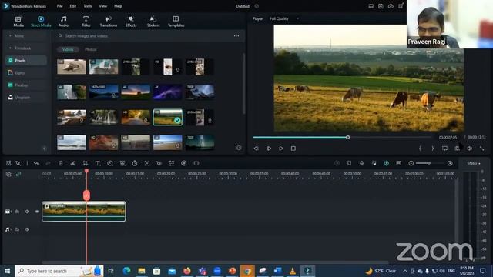Open the Meter dropdown
Image resolution: width=493 pixels, height=277 pixels.
coord(474,163)
